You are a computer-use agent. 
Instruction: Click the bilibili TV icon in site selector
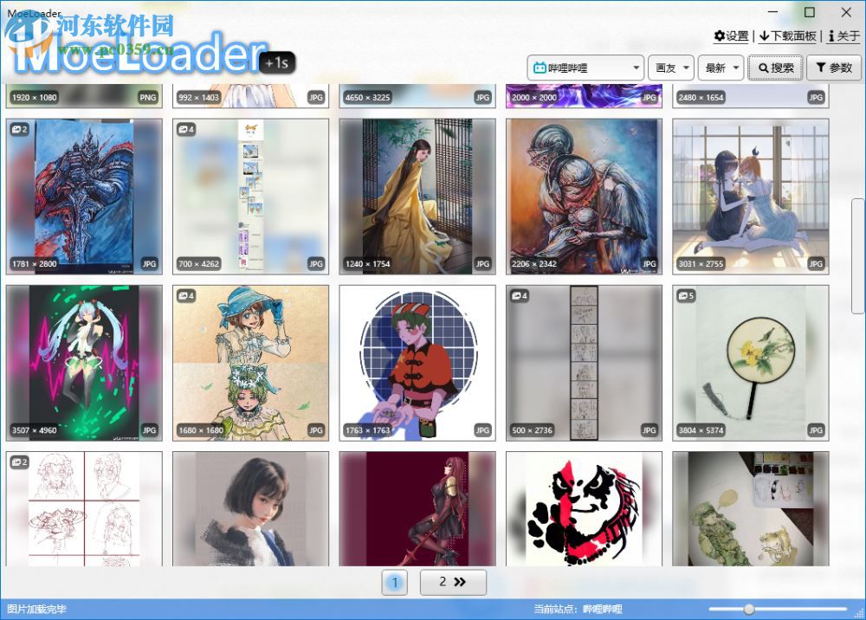tap(540, 68)
